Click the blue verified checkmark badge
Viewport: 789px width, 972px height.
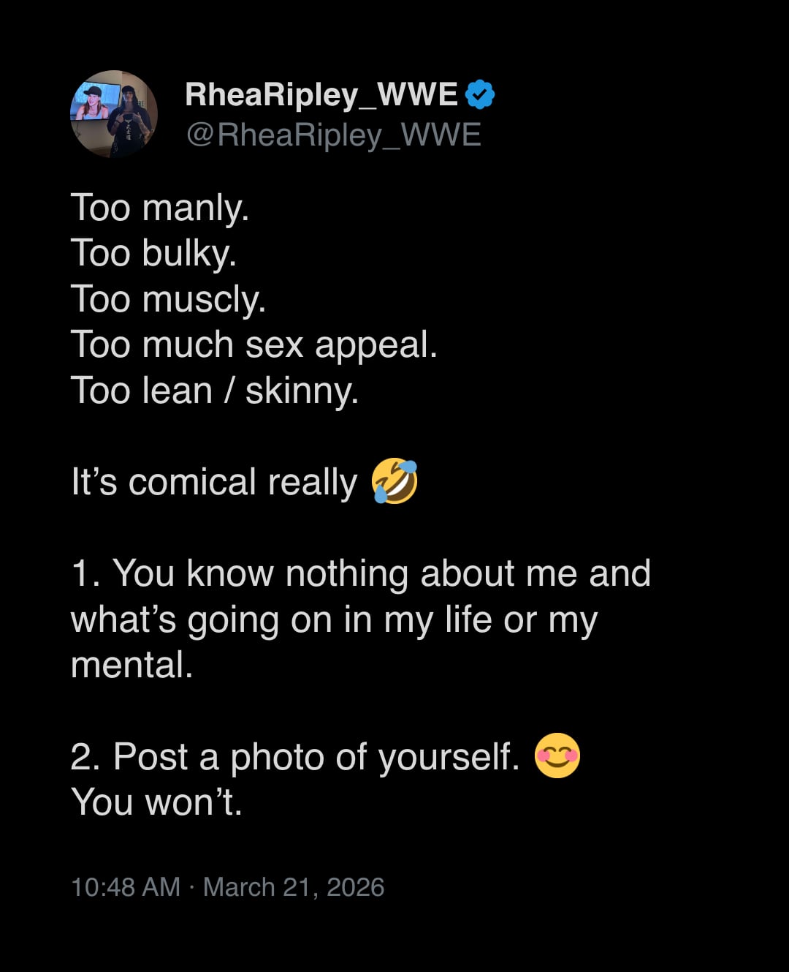click(480, 94)
